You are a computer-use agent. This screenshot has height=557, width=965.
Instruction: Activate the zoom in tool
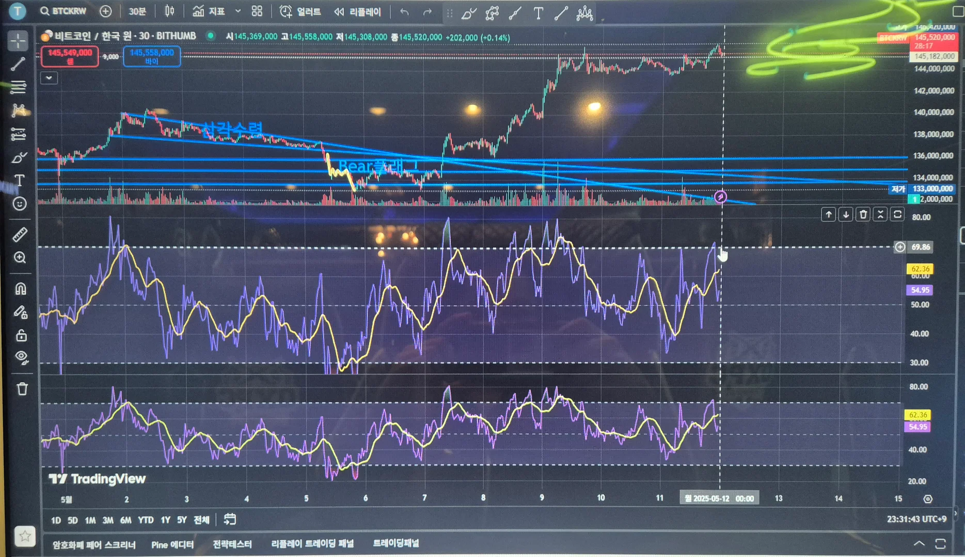coord(20,257)
